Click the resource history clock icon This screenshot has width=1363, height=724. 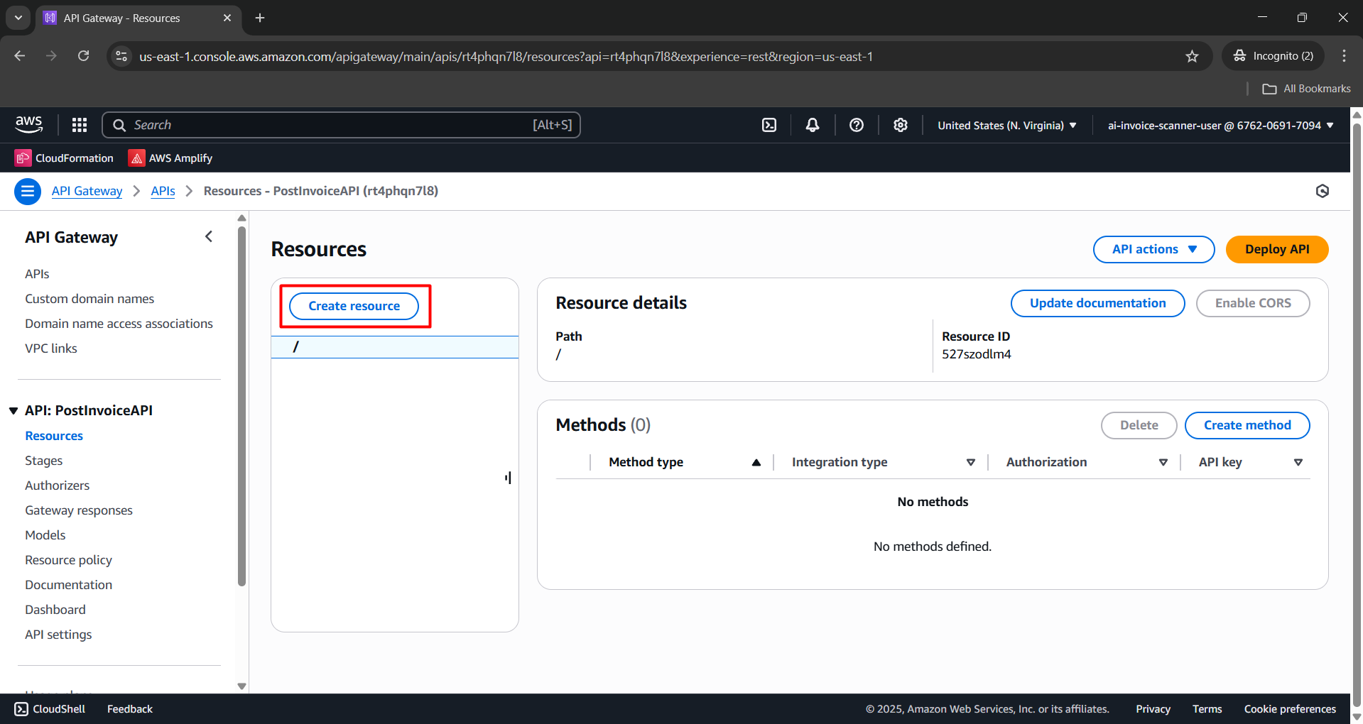coord(1322,191)
